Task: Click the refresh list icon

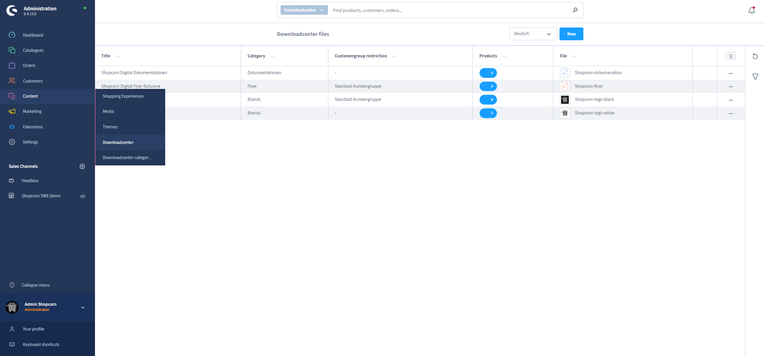Action: pyautogui.click(x=755, y=56)
